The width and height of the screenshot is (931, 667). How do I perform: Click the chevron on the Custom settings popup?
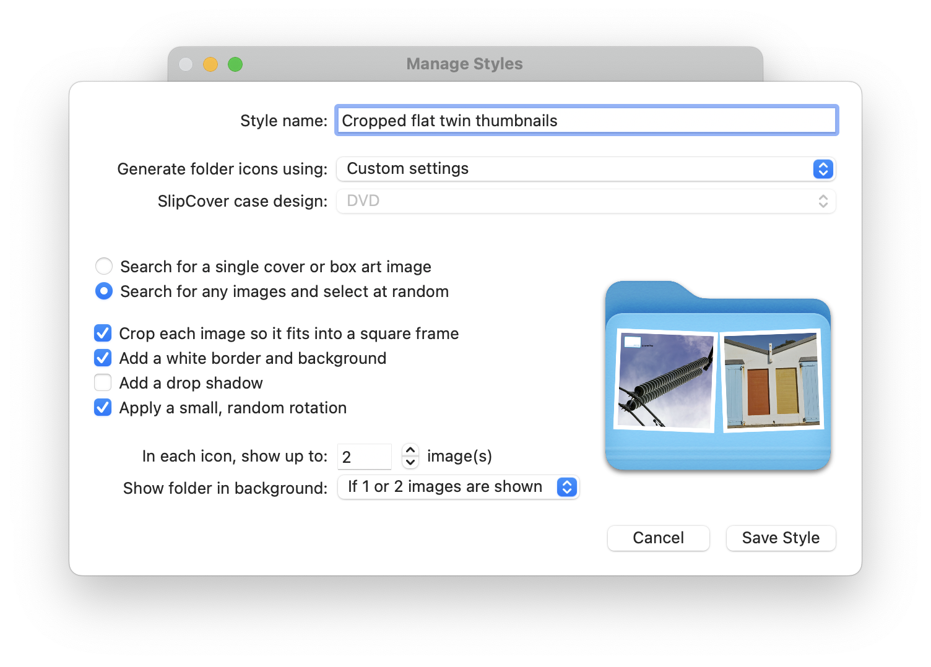tap(822, 168)
